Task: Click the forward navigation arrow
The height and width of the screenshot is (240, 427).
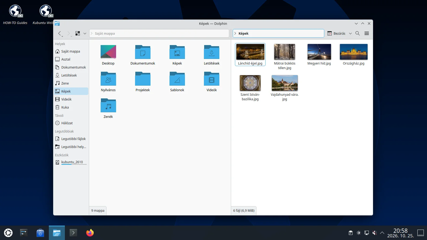Action: pyautogui.click(x=69, y=33)
